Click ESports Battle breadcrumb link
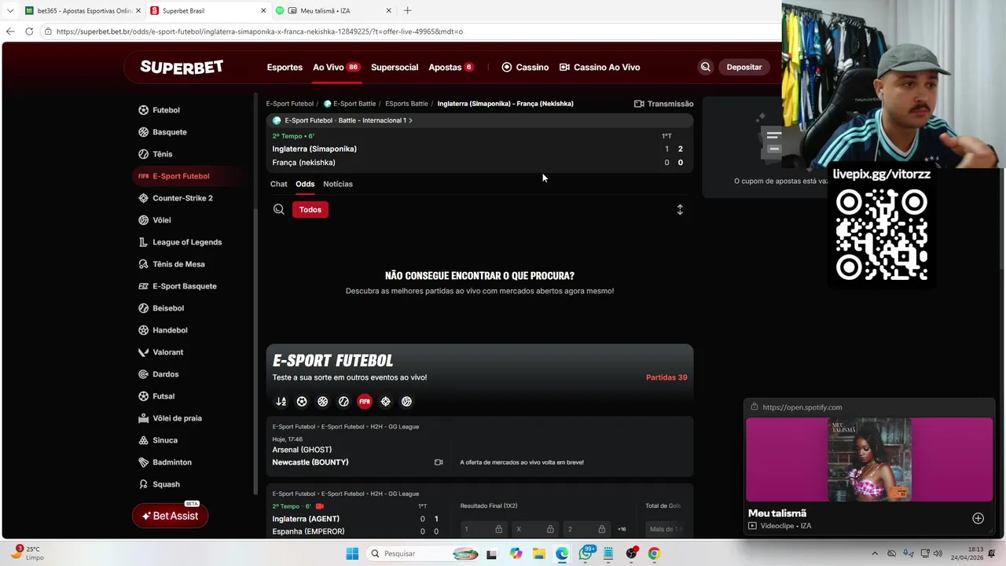The height and width of the screenshot is (566, 1006). [406, 104]
